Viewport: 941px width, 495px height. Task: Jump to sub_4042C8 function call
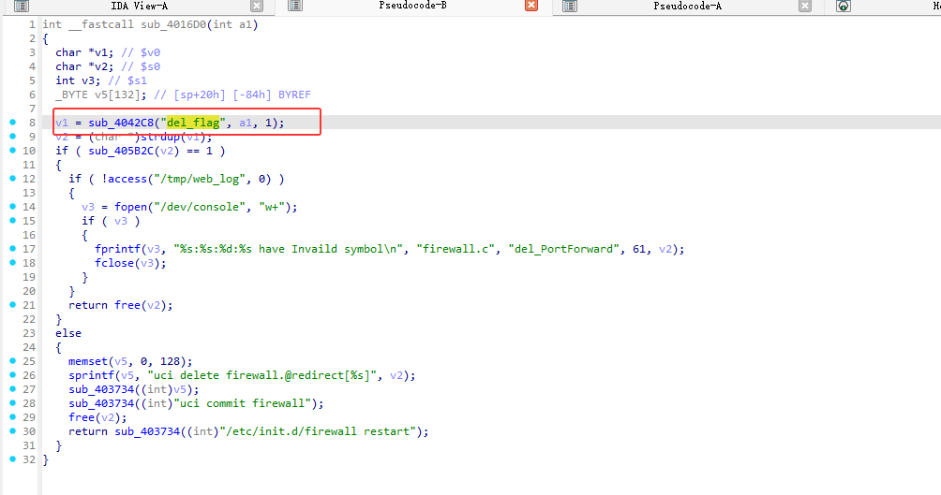click(x=124, y=123)
